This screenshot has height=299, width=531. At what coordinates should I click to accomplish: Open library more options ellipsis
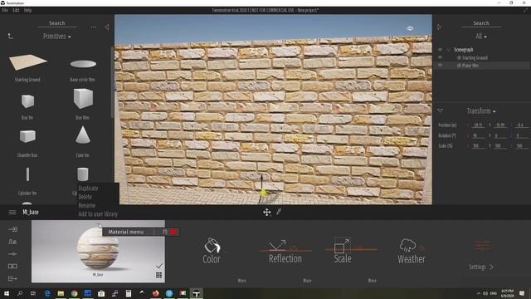(x=94, y=27)
